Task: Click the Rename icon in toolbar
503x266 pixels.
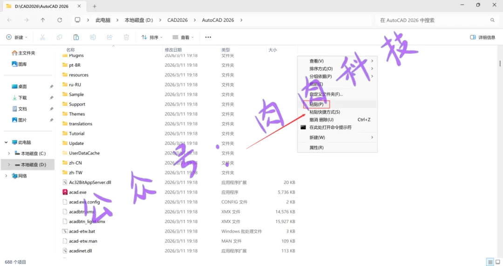Action: [x=93, y=37]
